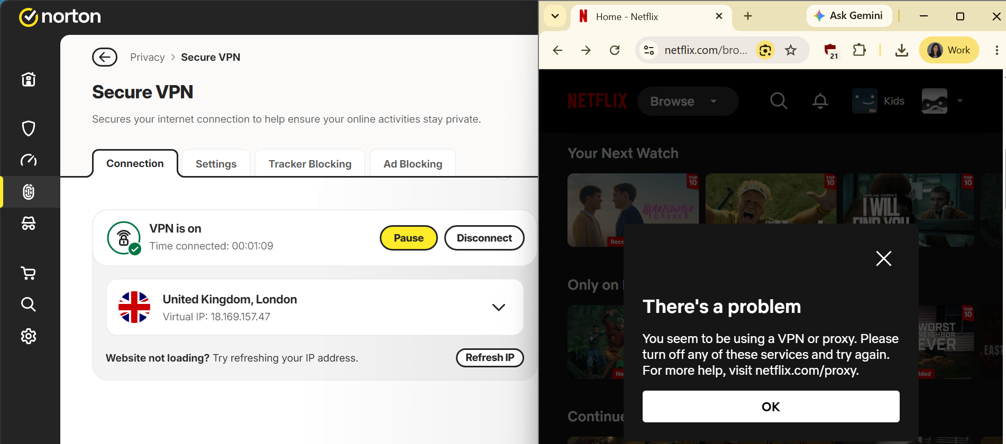Screen dimensions: 1006x444
Task: Open the I Will Find You thumbnail
Action: [x=909, y=210]
